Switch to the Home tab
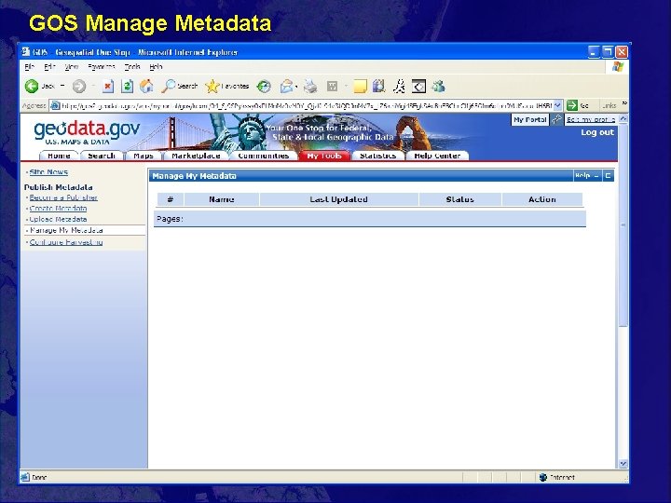Viewport: 671px width, 503px height. (x=59, y=156)
